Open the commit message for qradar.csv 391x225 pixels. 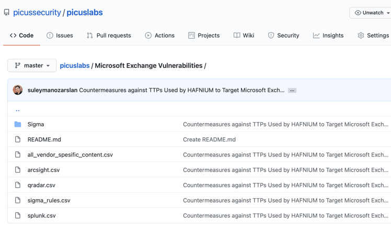pyautogui.click(x=285, y=185)
